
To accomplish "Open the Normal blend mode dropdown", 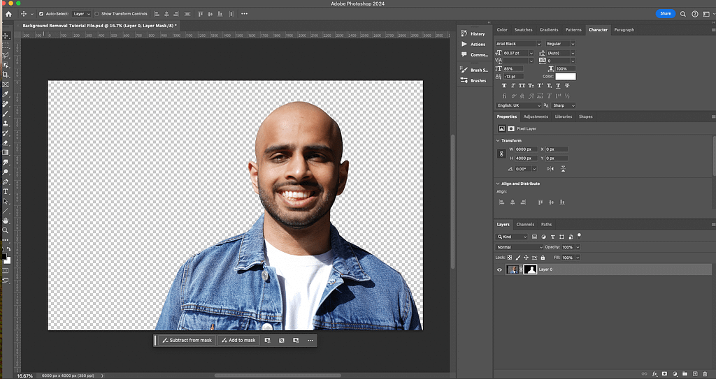I will coord(519,247).
